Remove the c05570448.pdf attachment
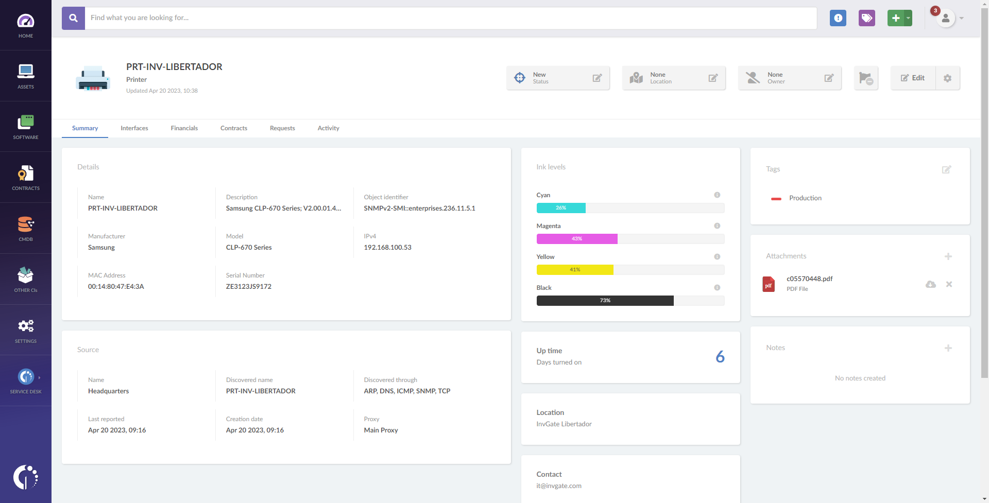Screen dimensions: 989x503 pos(949,284)
